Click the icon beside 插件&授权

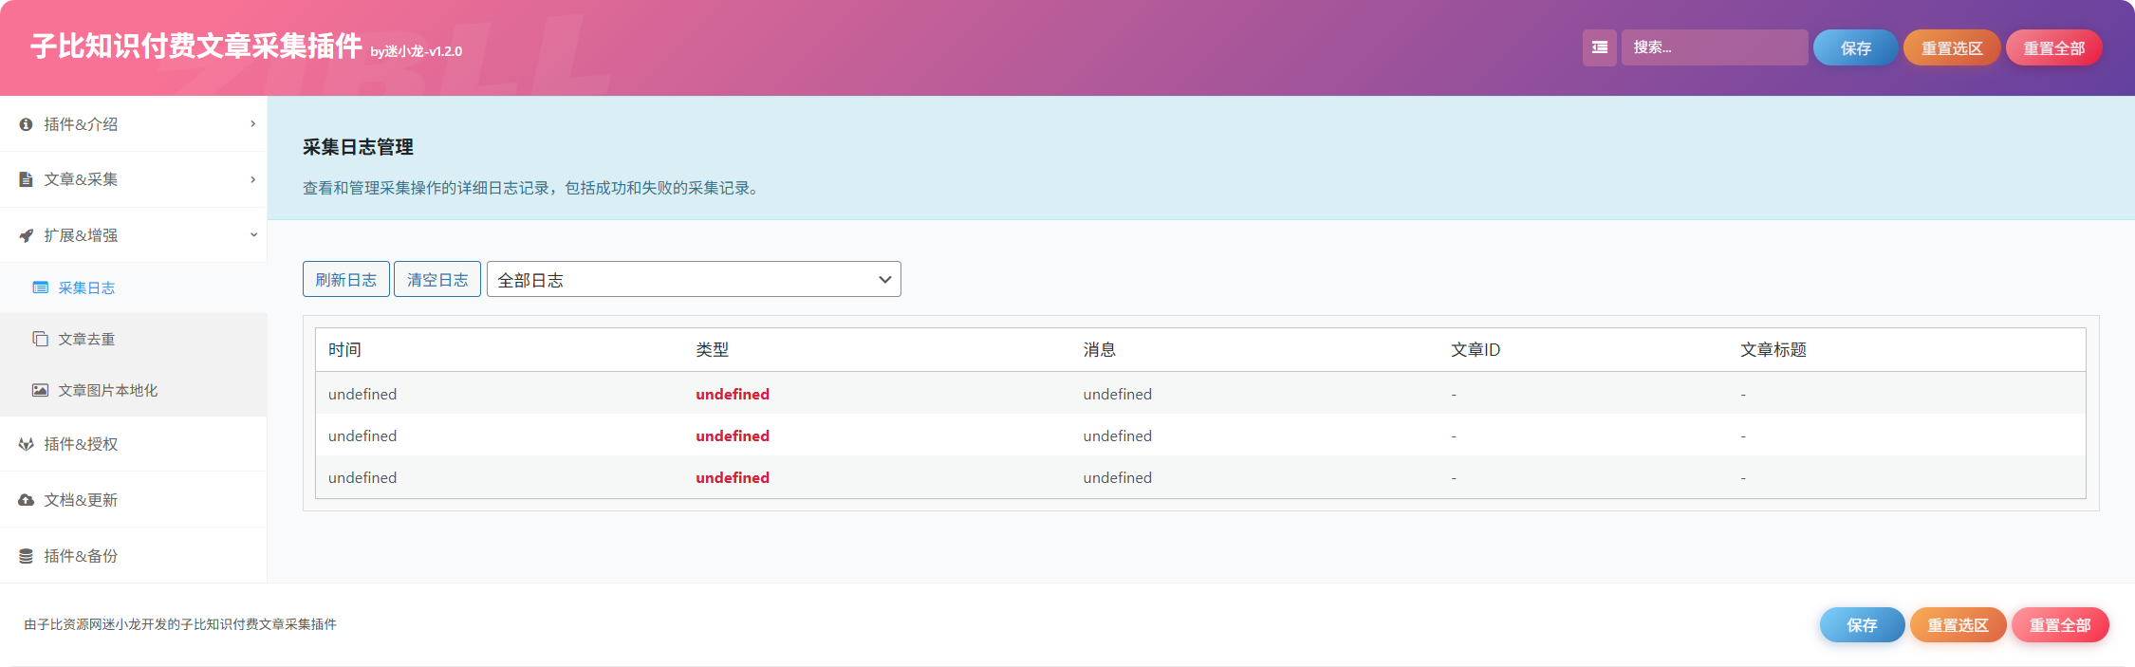click(x=26, y=444)
